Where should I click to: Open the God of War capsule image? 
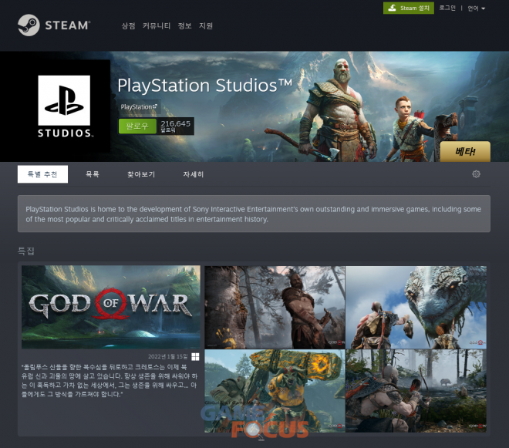click(x=111, y=307)
